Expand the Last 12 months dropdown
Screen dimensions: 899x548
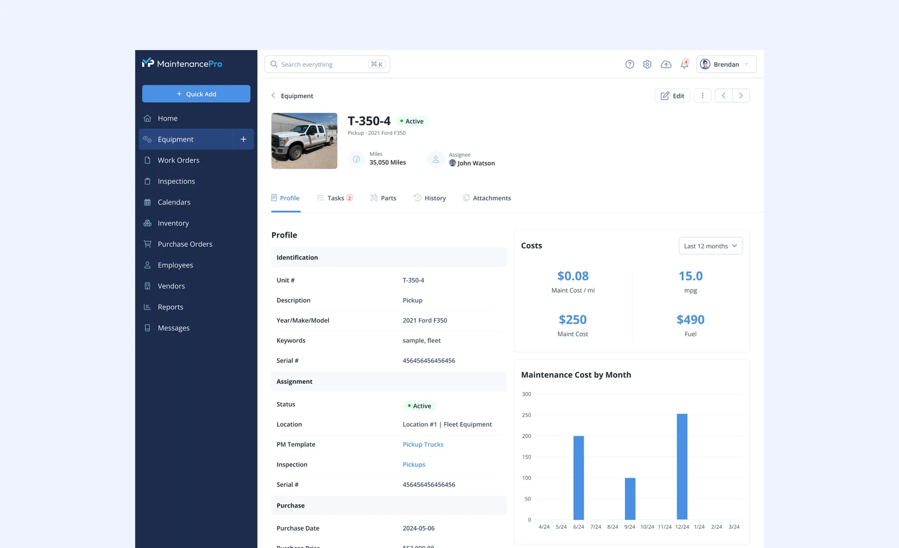click(x=711, y=246)
